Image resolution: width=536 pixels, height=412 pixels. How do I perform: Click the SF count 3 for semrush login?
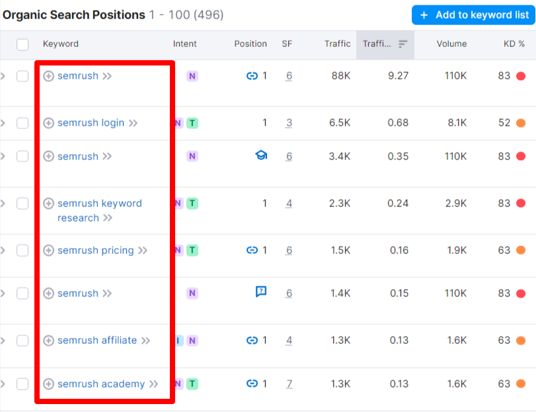pyautogui.click(x=289, y=122)
